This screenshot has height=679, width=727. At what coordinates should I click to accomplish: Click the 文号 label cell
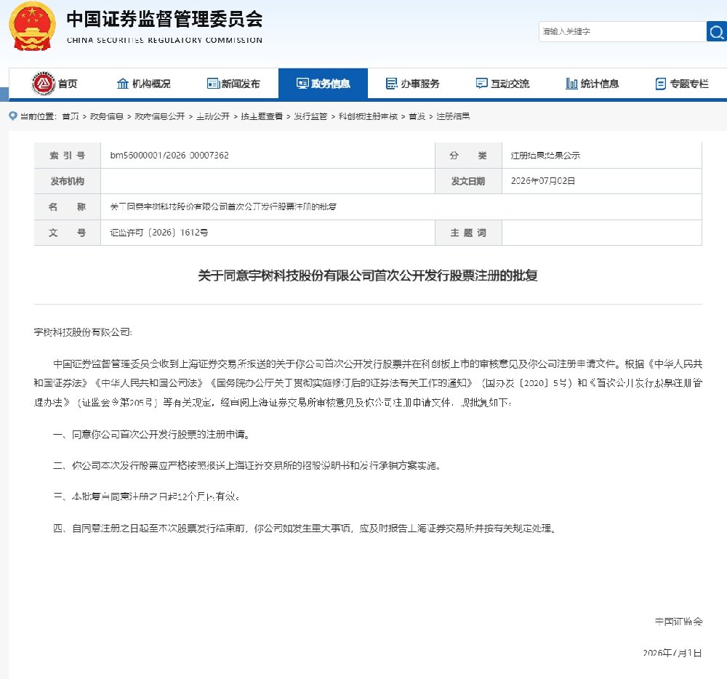(x=67, y=233)
